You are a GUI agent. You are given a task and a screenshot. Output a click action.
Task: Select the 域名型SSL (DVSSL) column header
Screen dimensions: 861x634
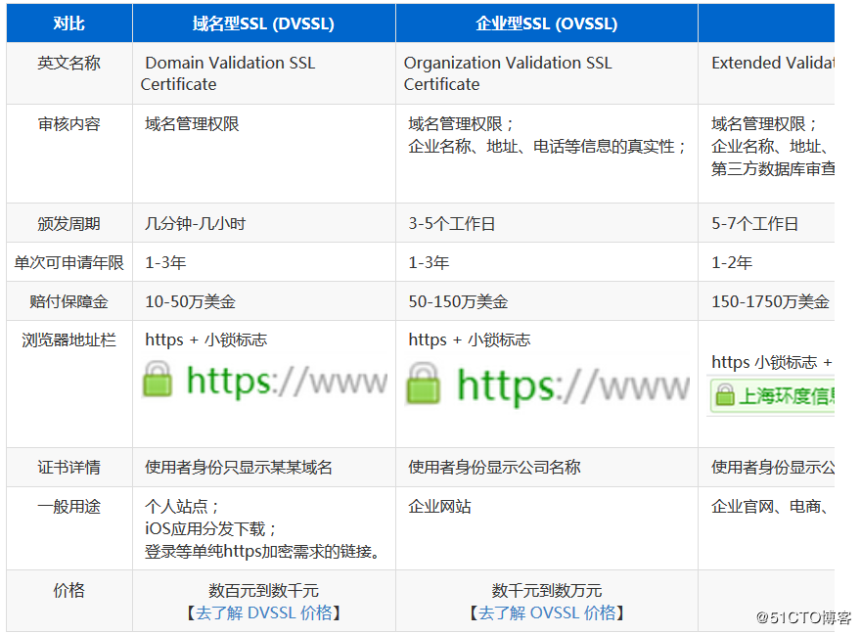click(262, 23)
